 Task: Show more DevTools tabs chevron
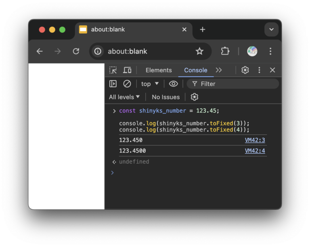(219, 70)
